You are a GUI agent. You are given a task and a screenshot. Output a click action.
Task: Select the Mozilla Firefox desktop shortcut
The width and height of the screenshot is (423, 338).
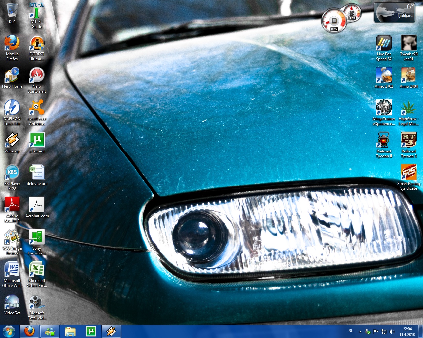click(x=12, y=48)
